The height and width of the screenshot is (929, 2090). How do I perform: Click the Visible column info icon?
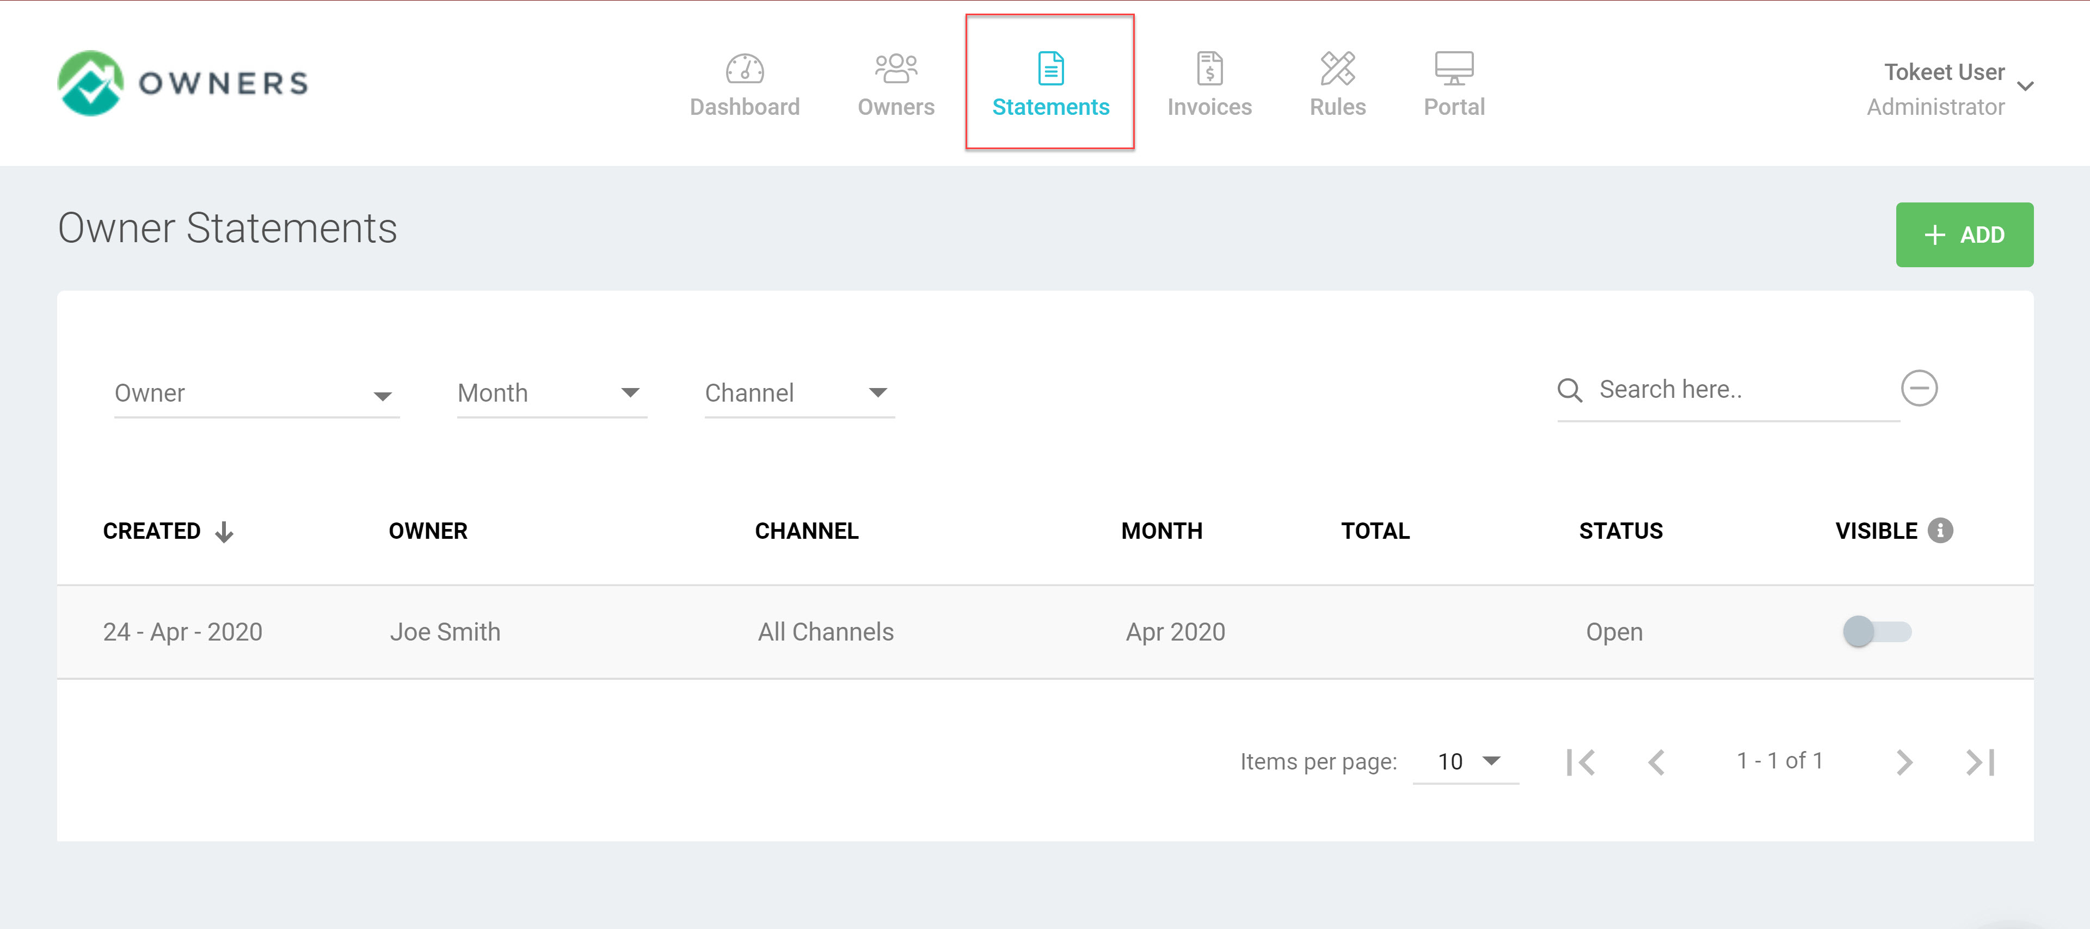1940,531
